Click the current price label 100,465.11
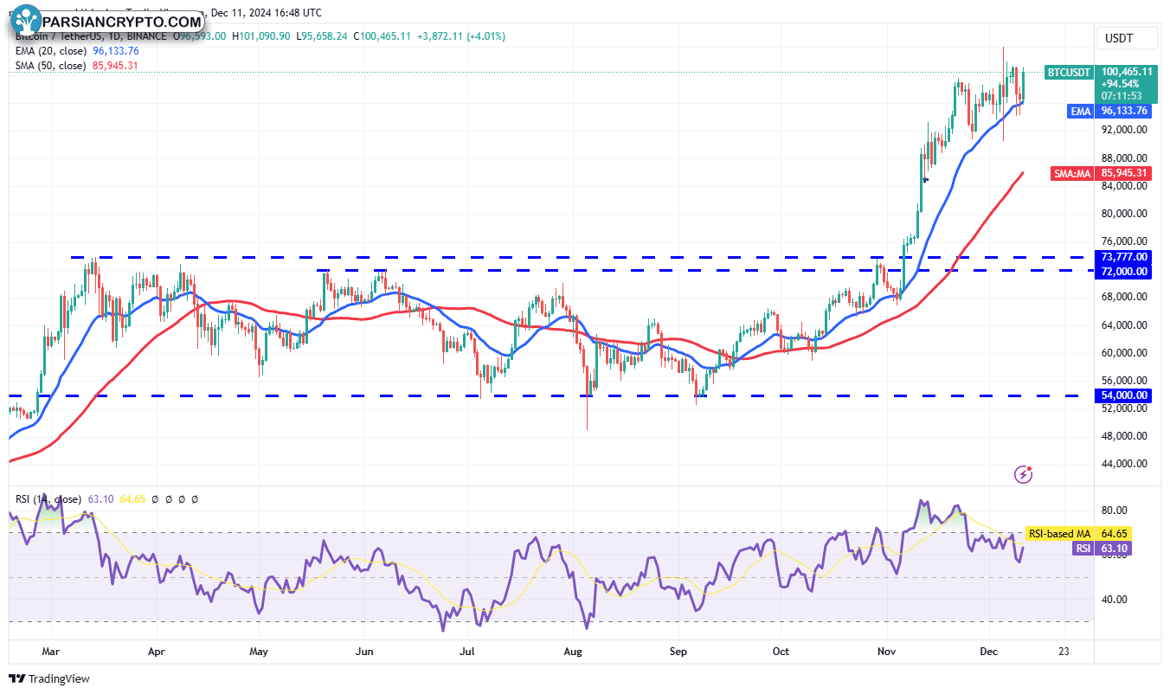1170x694 pixels. (1127, 72)
